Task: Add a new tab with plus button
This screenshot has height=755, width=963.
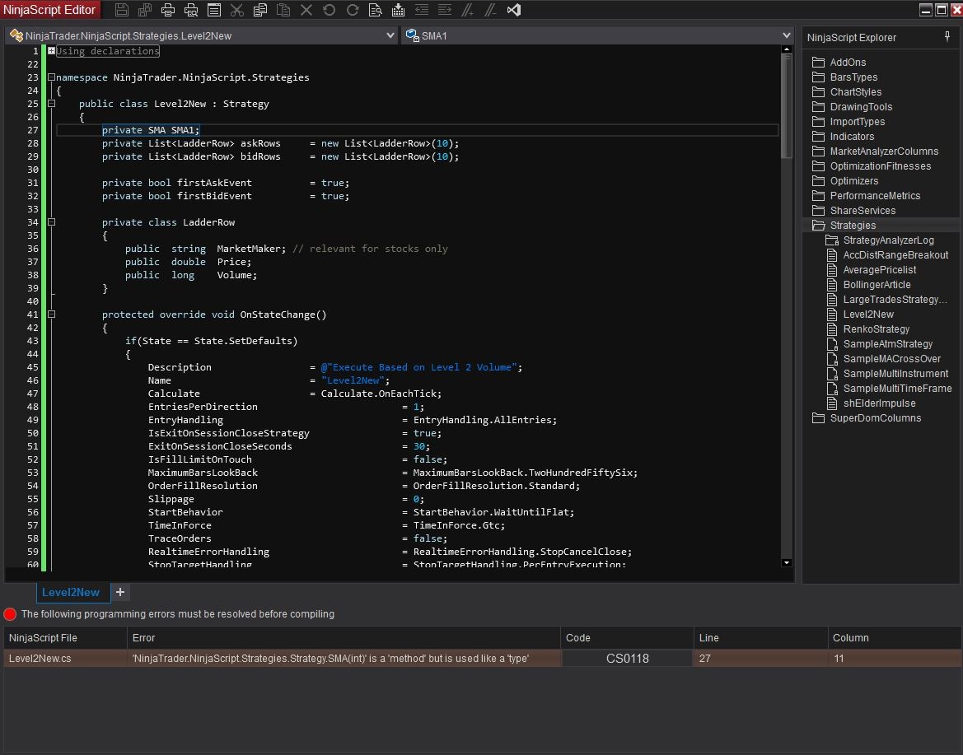Action: click(120, 592)
